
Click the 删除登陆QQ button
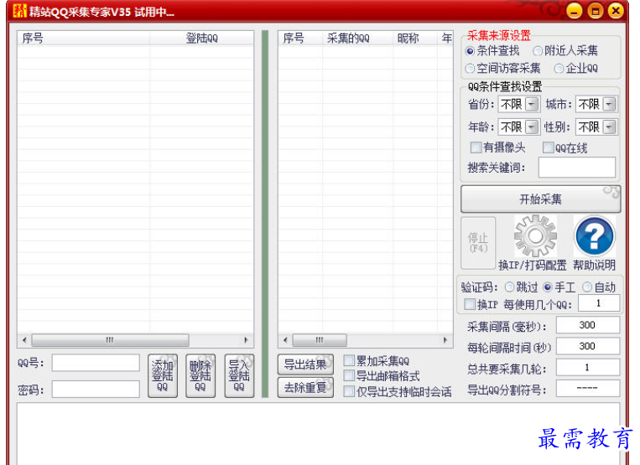[x=200, y=375]
